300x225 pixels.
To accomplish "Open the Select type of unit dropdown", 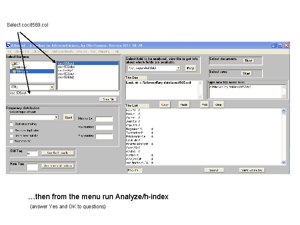I will coord(56,117).
